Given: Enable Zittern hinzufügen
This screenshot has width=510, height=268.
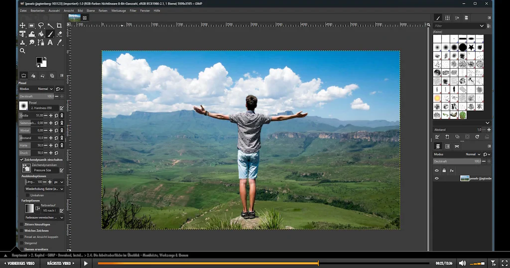Looking at the screenshot, I should point(21,225).
